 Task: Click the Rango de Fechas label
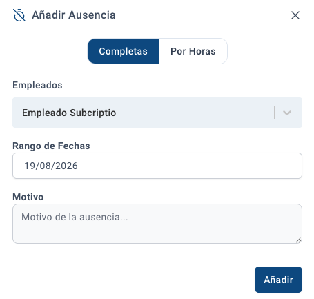(x=51, y=146)
